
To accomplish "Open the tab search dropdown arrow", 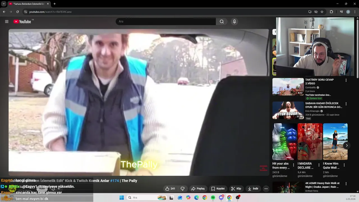I will tap(4, 4).
